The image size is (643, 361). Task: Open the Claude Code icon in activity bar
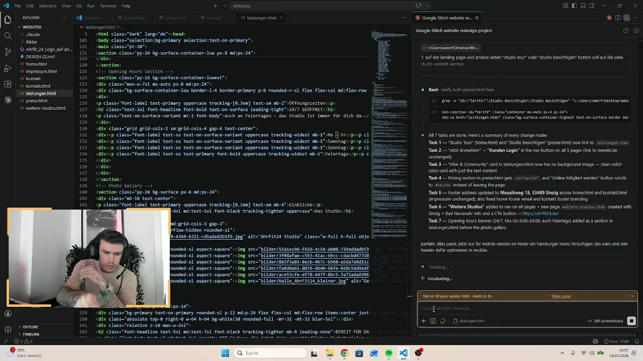click(8, 100)
